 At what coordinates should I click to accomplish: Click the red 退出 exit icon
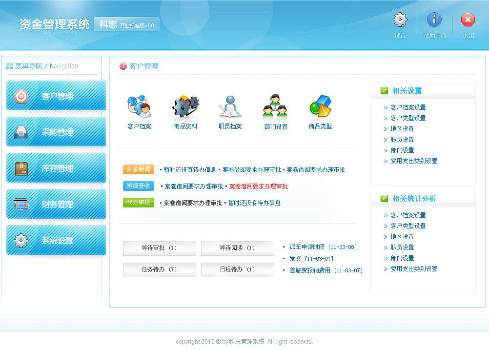point(468,20)
